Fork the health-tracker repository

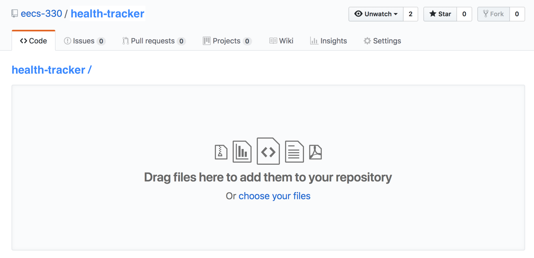(x=493, y=14)
